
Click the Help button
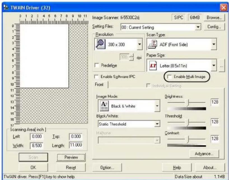tap(177, 167)
